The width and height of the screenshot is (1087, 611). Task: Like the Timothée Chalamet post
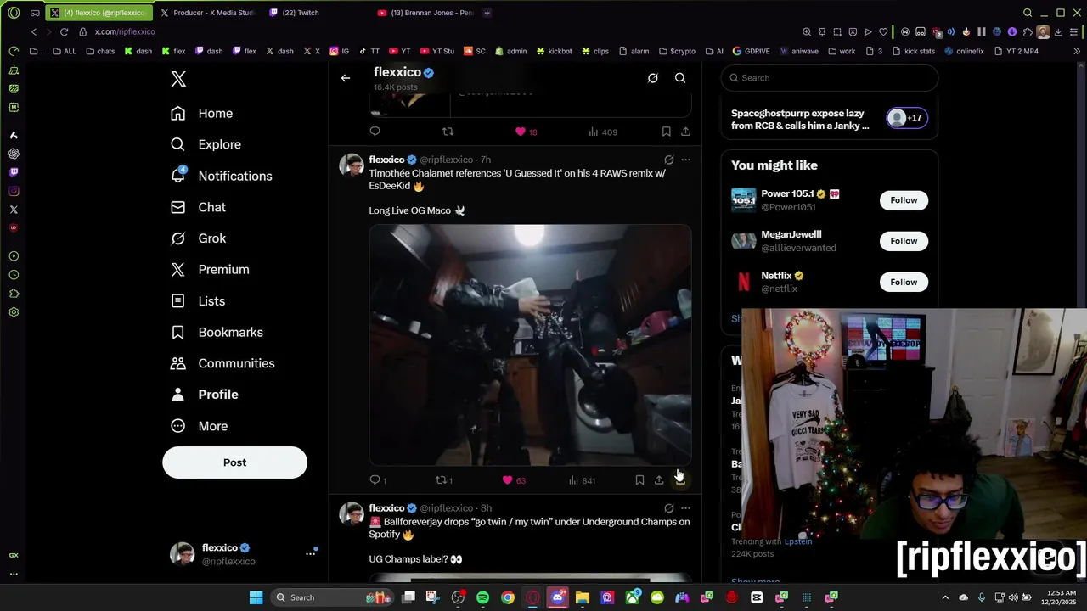click(x=508, y=480)
